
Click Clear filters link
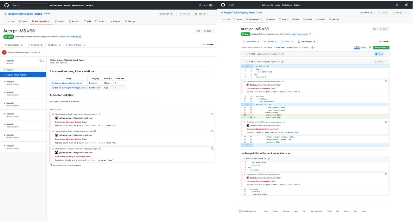tap(280, 47)
